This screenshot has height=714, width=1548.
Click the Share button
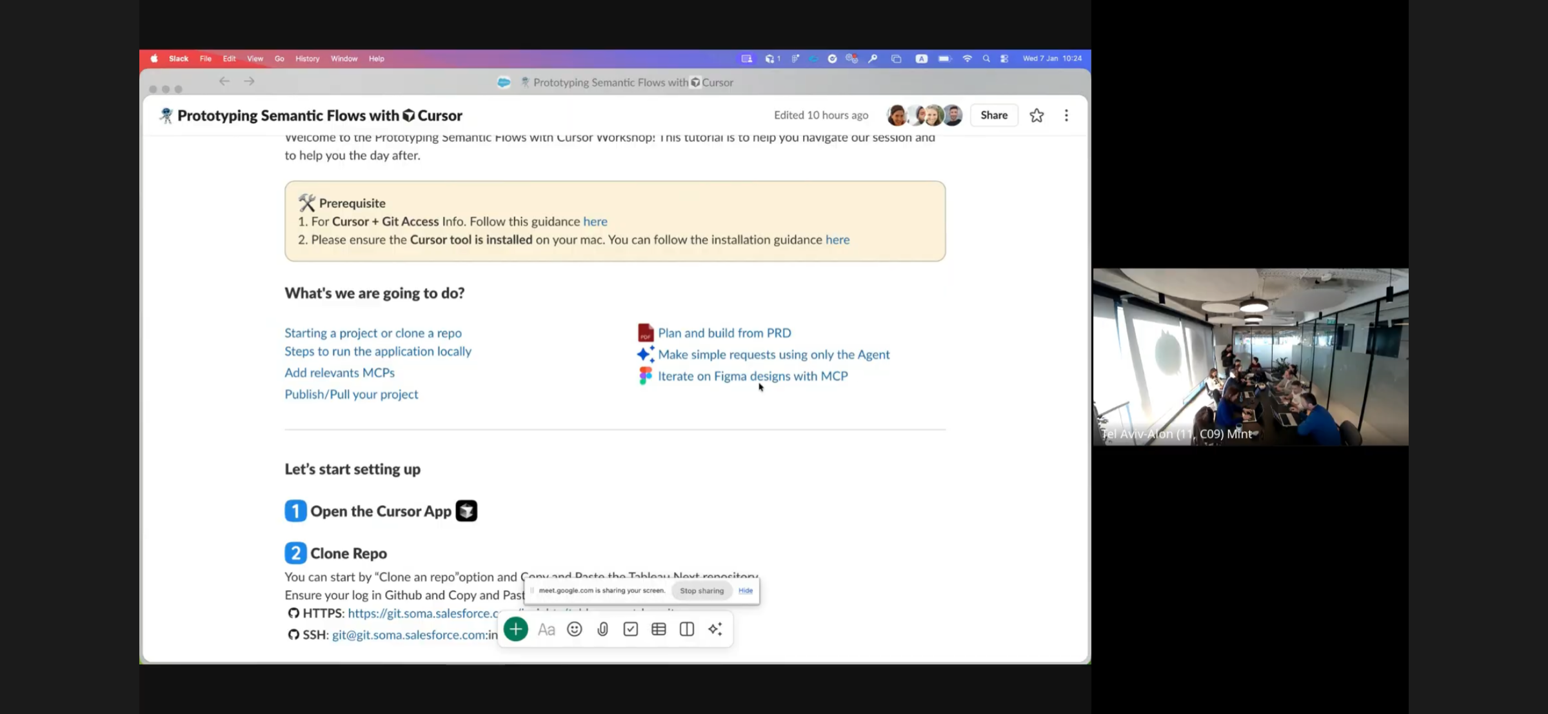tap(994, 115)
